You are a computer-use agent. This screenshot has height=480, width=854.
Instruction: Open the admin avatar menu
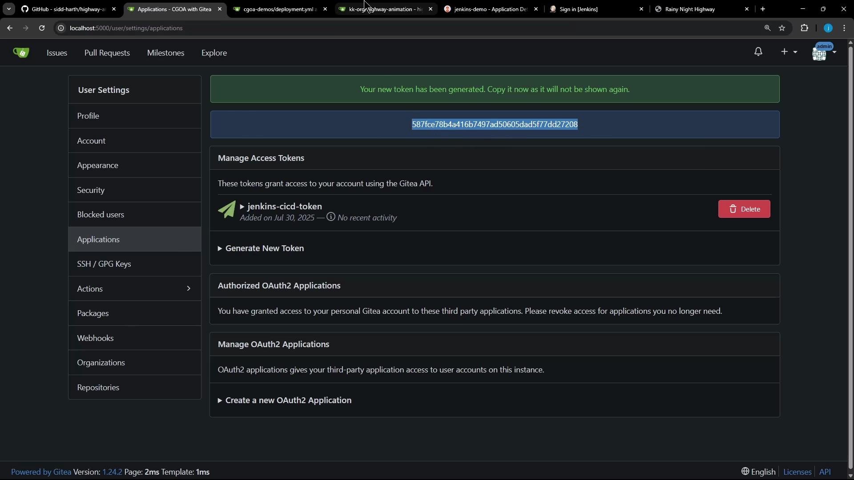click(x=824, y=52)
